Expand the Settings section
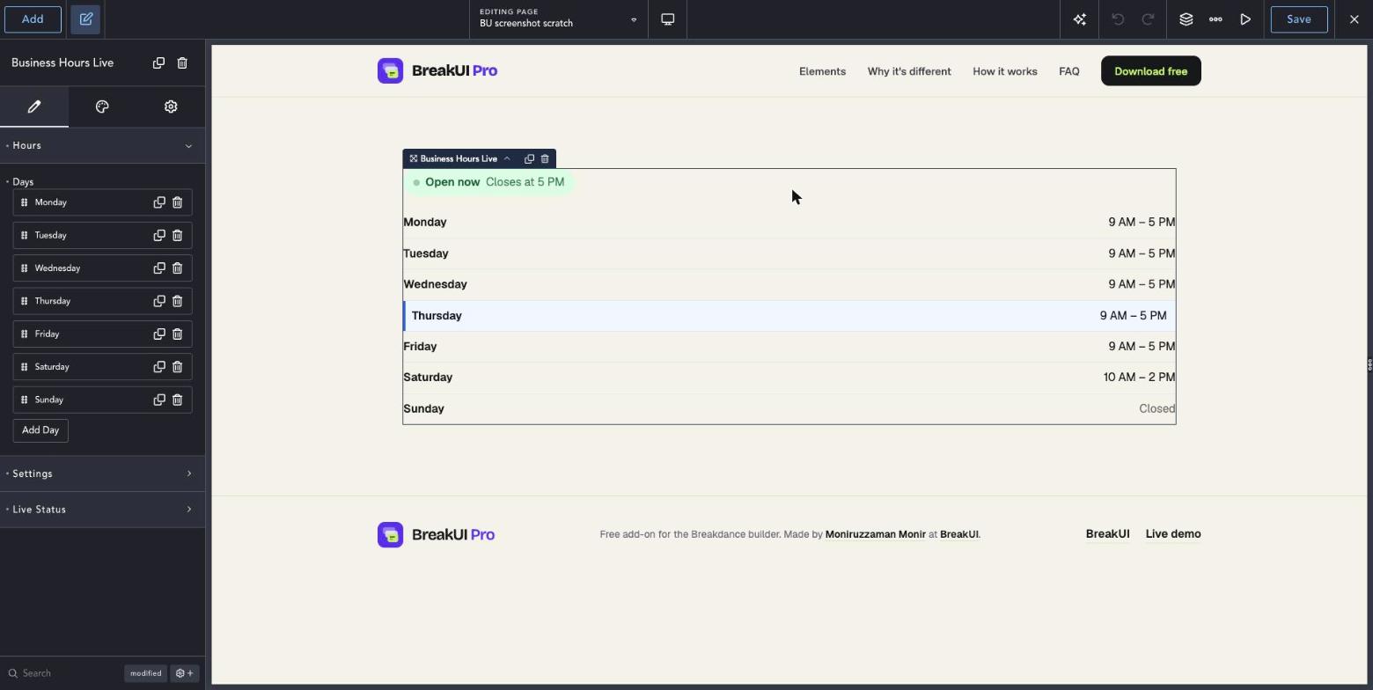 point(102,473)
